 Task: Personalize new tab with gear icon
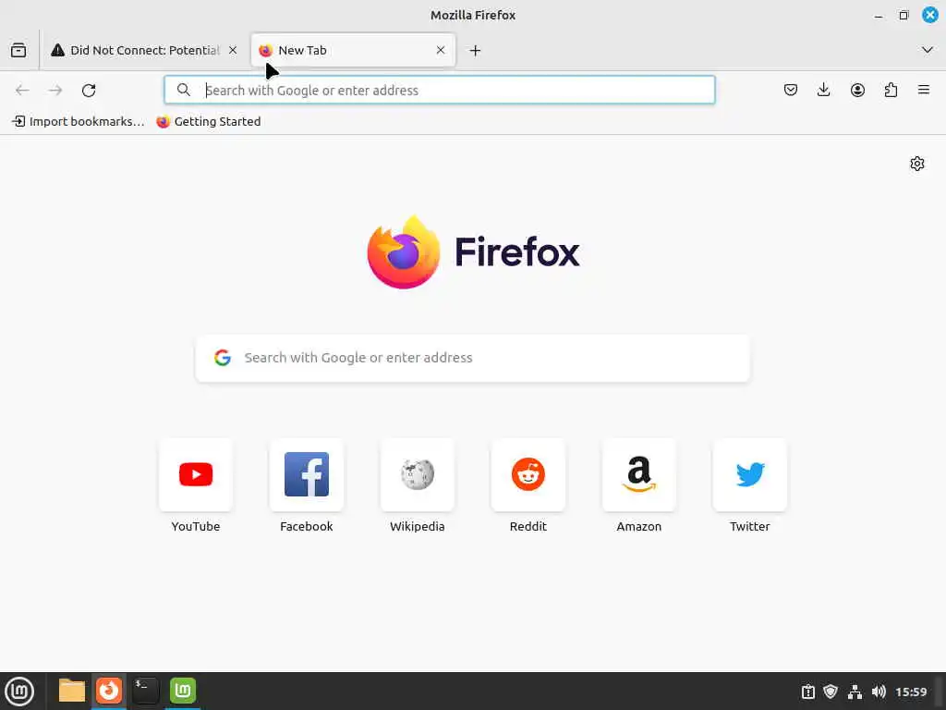point(917,164)
